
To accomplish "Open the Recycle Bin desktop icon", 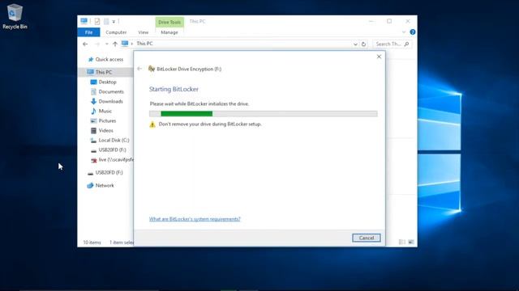I will point(15,16).
